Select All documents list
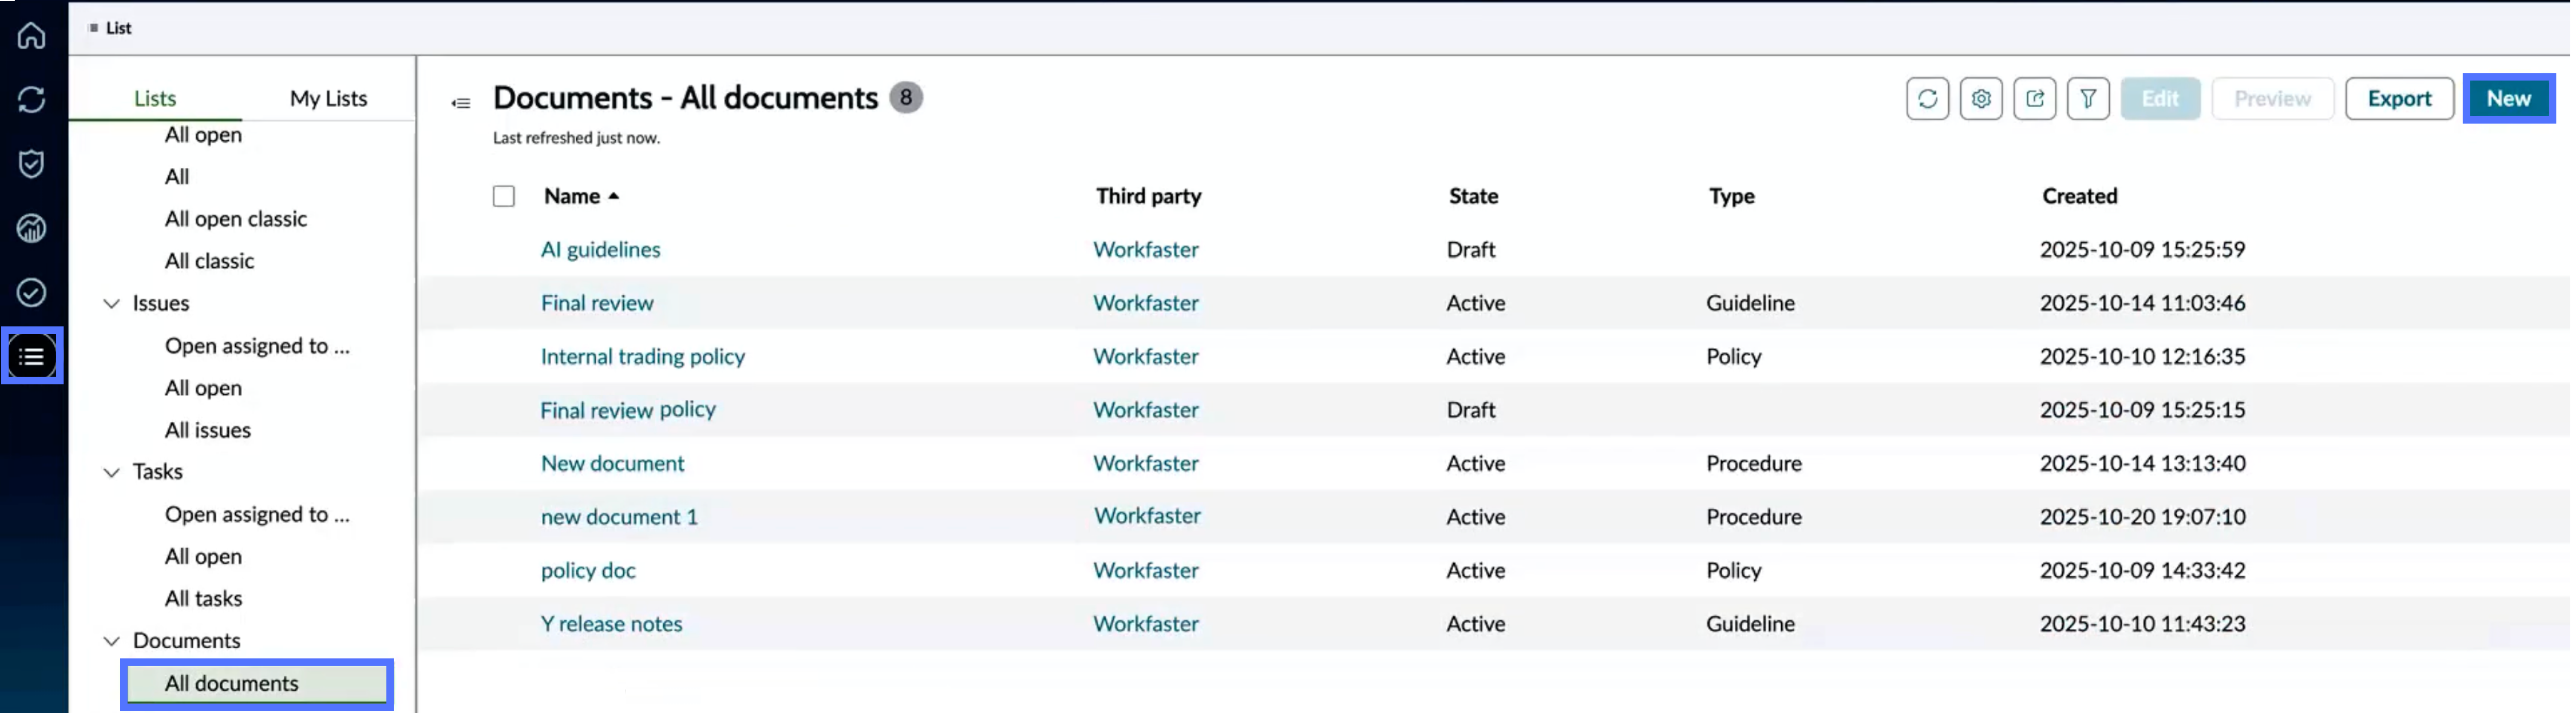The image size is (2576, 713). click(258, 684)
